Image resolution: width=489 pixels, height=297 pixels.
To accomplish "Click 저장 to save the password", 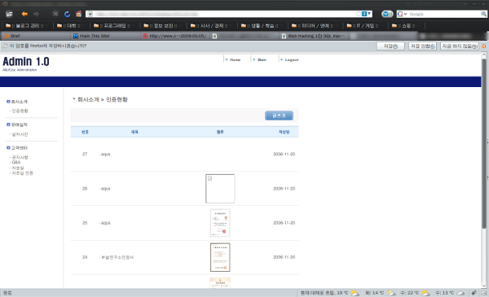I will [x=390, y=46].
